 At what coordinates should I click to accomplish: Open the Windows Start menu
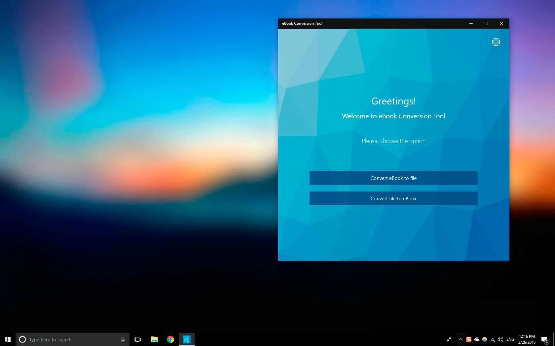(8, 339)
